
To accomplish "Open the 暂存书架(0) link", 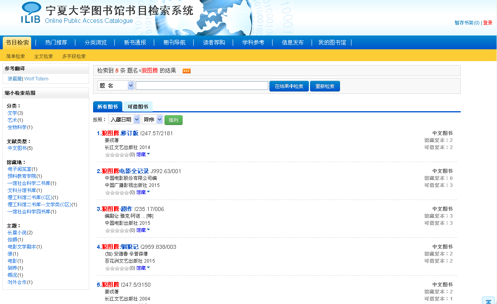I will [467, 23].
